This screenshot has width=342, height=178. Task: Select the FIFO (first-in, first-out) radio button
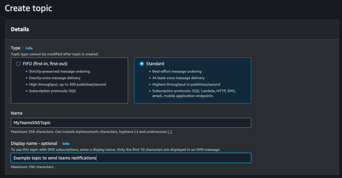pyautogui.click(x=18, y=63)
